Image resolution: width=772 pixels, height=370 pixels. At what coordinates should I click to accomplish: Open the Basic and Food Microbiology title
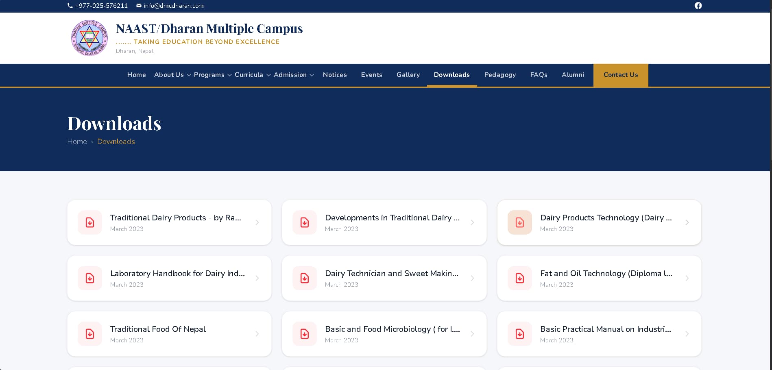[393, 329]
